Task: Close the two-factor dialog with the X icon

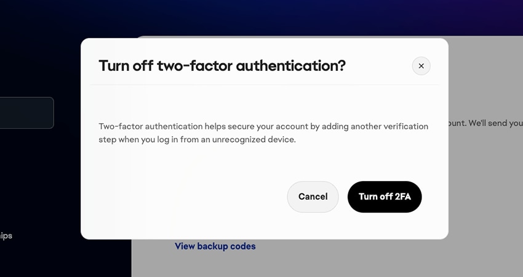Action: 421,66
